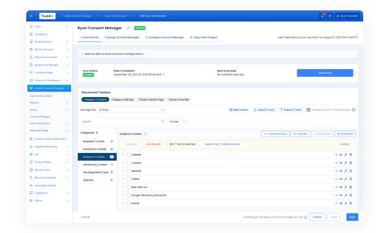Screen dimensions: 390x233
Task: Click the Add Vendor button
Action: pos(239,110)
